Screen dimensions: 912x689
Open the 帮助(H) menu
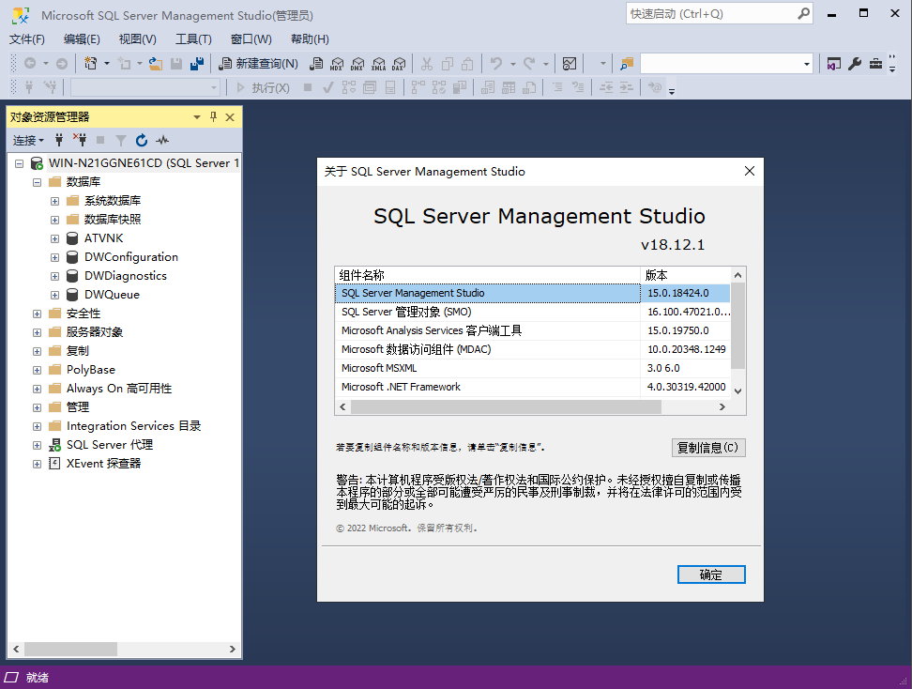click(x=310, y=39)
